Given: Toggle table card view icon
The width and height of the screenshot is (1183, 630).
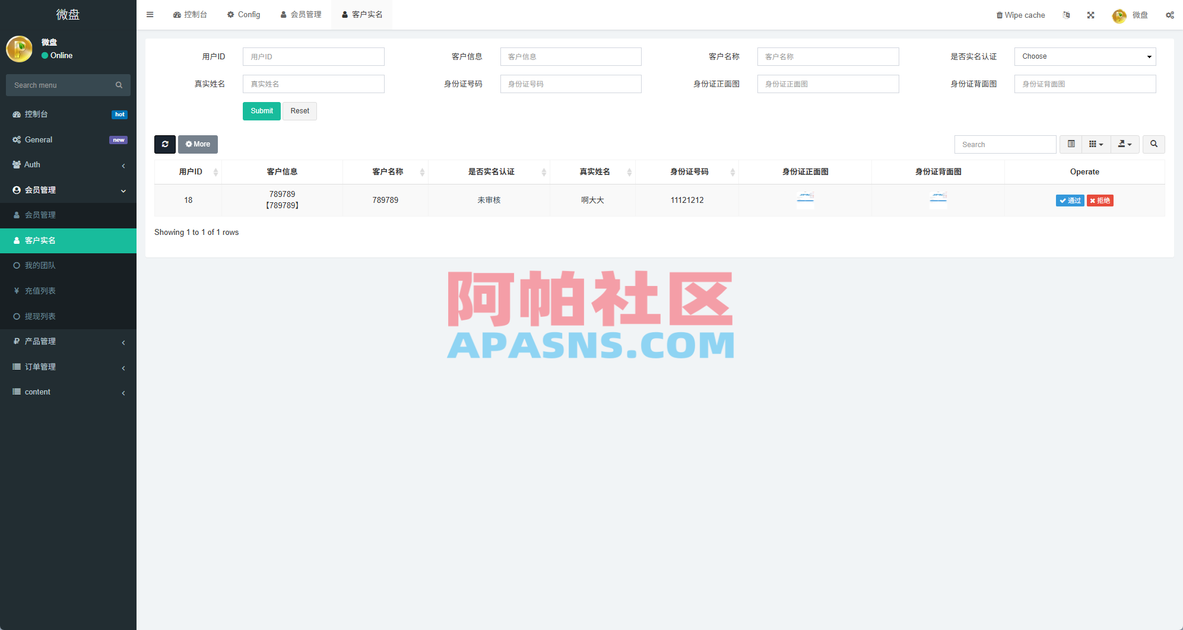Looking at the screenshot, I should pyautogui.click(x=1071, y=144).
